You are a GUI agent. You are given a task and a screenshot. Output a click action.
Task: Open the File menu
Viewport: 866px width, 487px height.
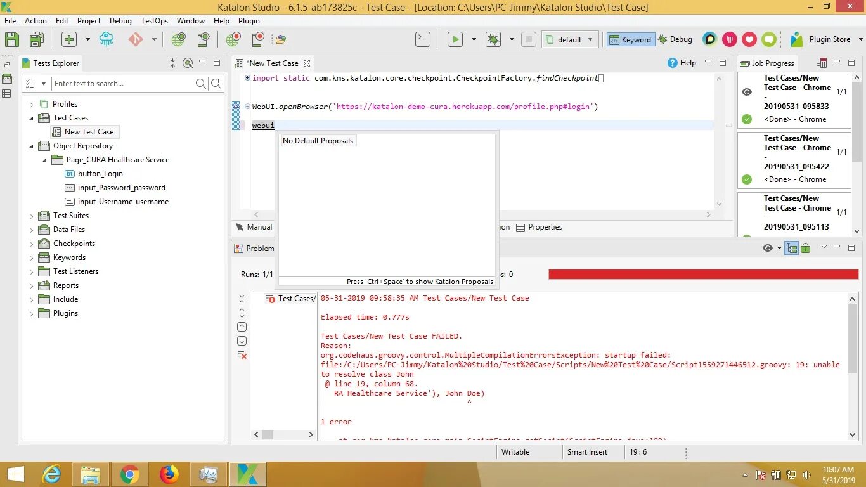pyautogui.click(x=10, y=20)
